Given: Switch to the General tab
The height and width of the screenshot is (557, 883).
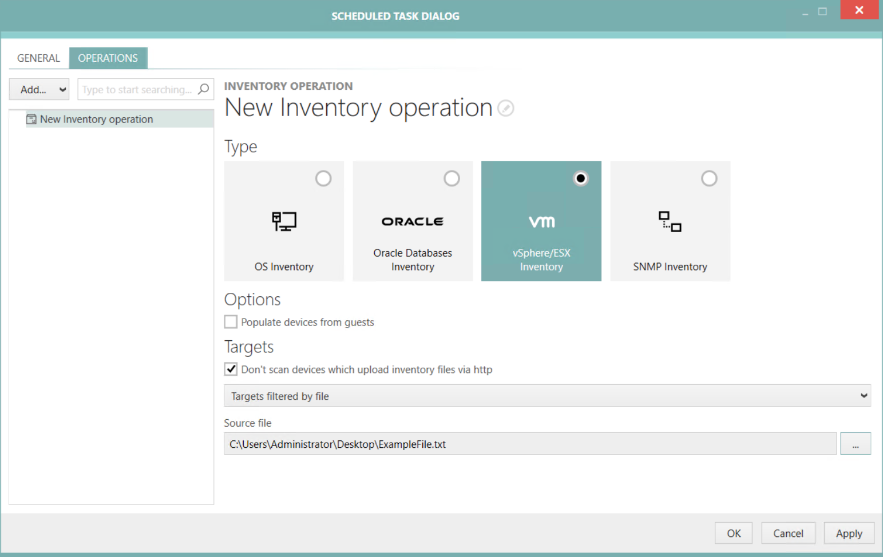Looking at the screenshot, I should [x=38, y=58].
